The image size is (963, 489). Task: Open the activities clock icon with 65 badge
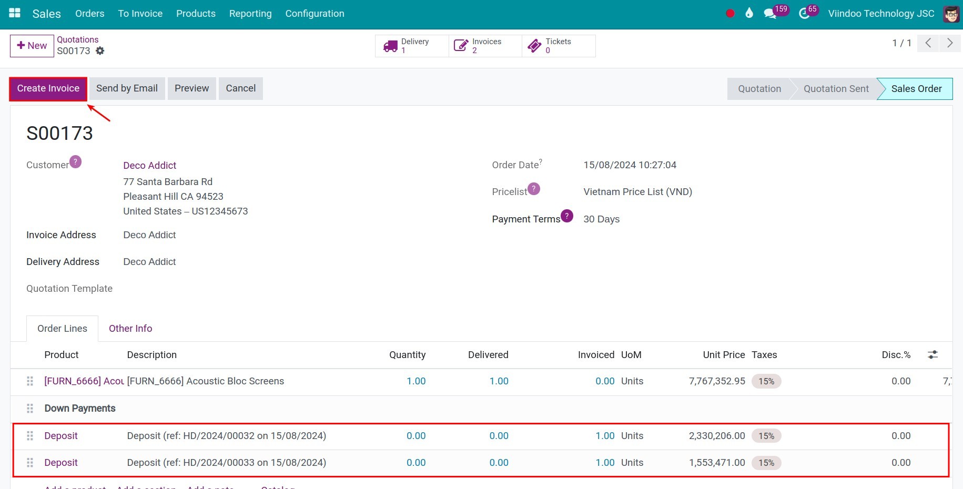click(x=804, y=14)
